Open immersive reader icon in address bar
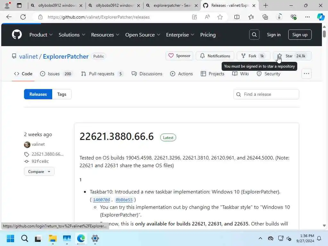Image resolution: width=328 pixels, height=246 pixels. (x=194, y=17)
